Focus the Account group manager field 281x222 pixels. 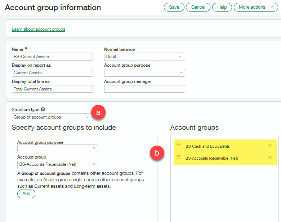[144, 89]
